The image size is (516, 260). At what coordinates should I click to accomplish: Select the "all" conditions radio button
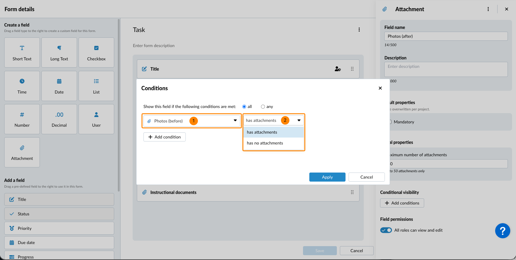click(x=244, y=107)
